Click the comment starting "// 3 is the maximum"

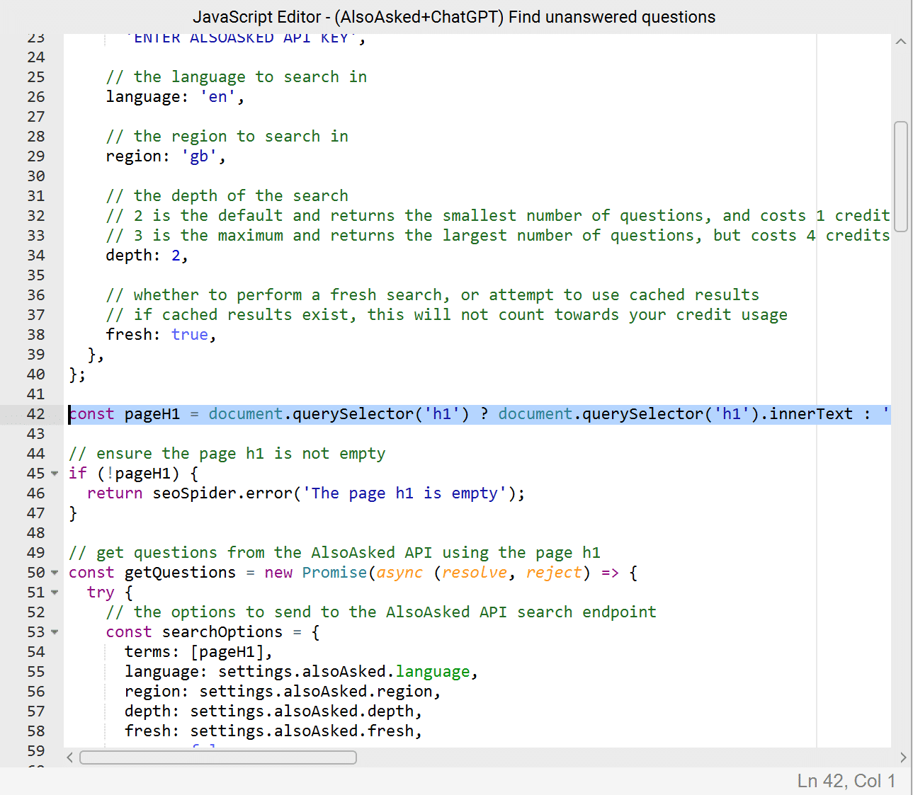pyautogui.click(x=498, y=236)
